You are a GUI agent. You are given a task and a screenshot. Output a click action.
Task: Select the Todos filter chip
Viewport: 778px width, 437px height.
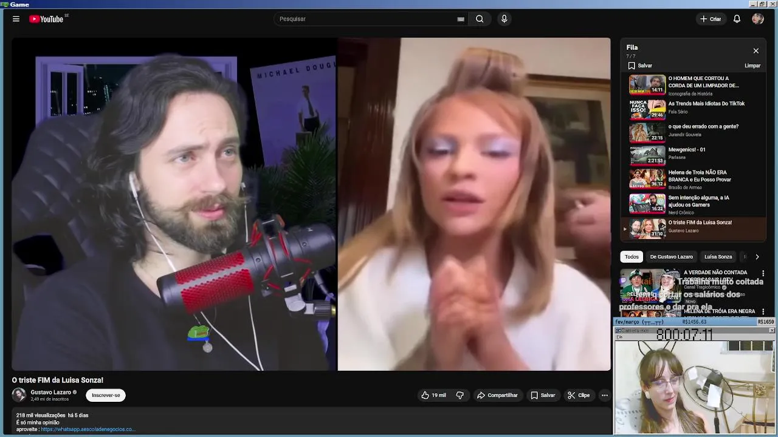click(632, 257)
